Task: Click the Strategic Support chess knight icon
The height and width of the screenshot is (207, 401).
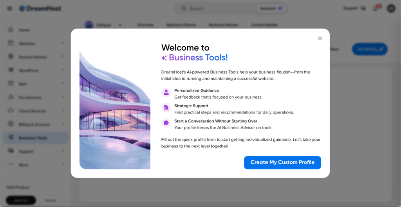Action: tap(166, 107)
